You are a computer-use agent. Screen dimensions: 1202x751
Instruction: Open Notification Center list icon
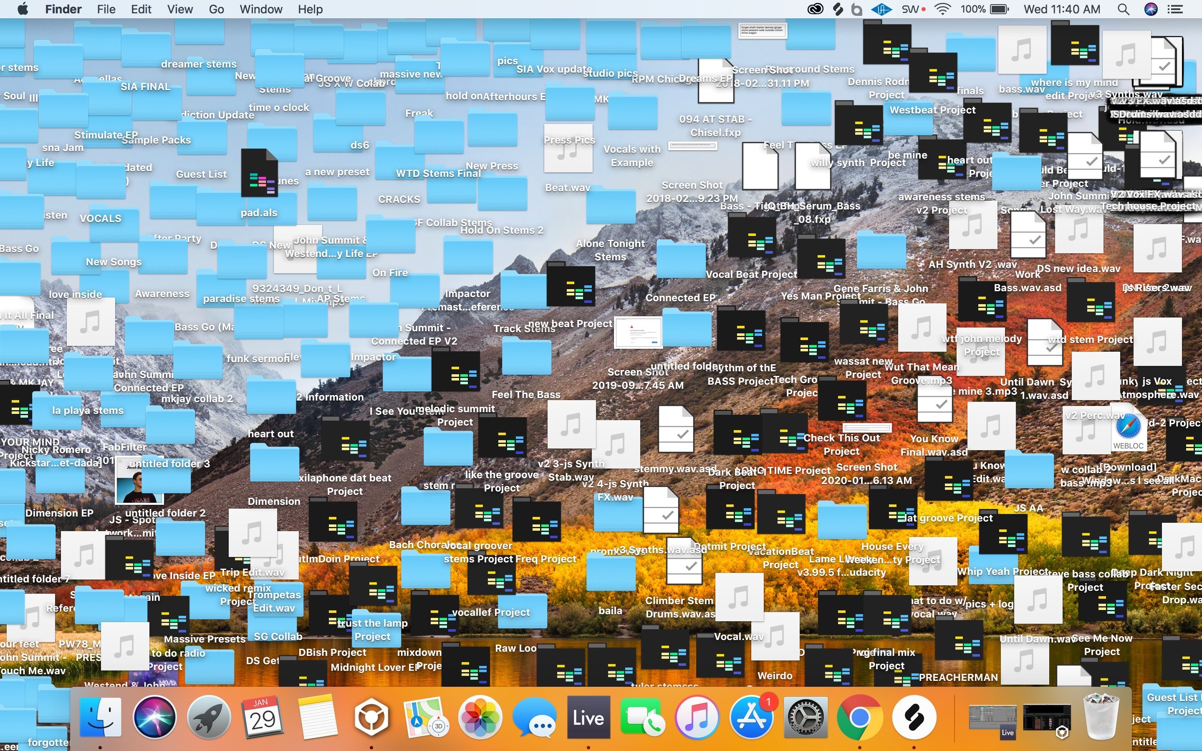tap(1175, 9)
